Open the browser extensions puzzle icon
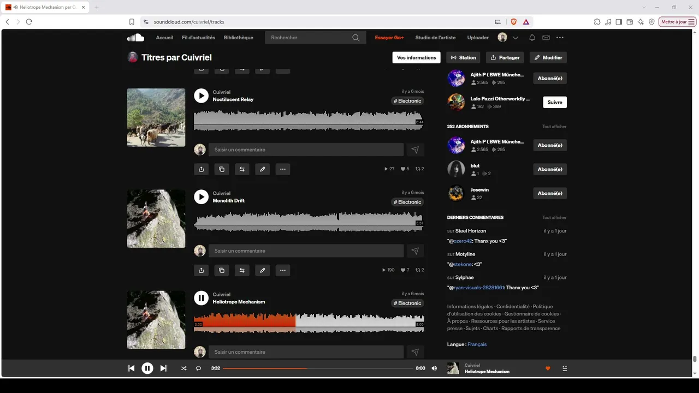Image resolution: width=699 pixels, height=393 pixels. pyautogui.click(x=597, y=22)
